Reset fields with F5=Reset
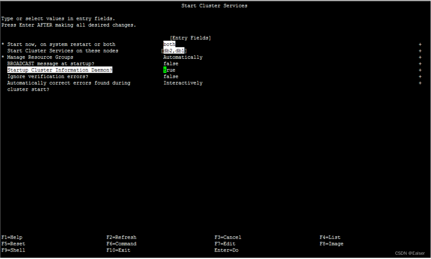The image size is (431, 259). 13,243
